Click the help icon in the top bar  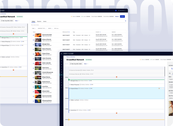pos(116,11)
